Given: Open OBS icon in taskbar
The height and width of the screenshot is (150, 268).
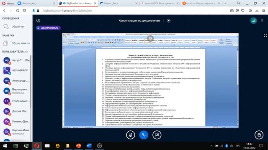Looking at the screenshot, I should coord(100,146).
